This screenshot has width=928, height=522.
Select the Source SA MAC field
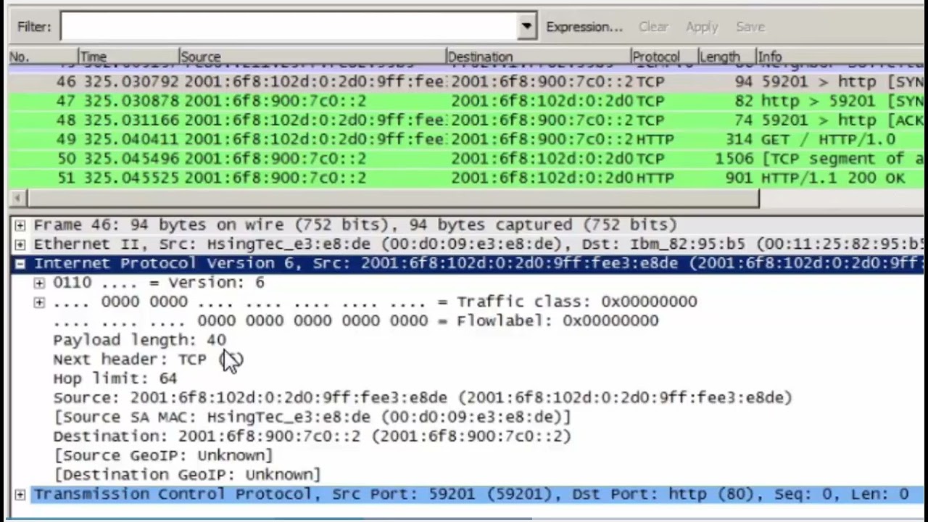pyautogui.click(x=312, y=417)
